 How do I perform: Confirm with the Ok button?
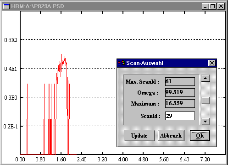coord(200,136)
